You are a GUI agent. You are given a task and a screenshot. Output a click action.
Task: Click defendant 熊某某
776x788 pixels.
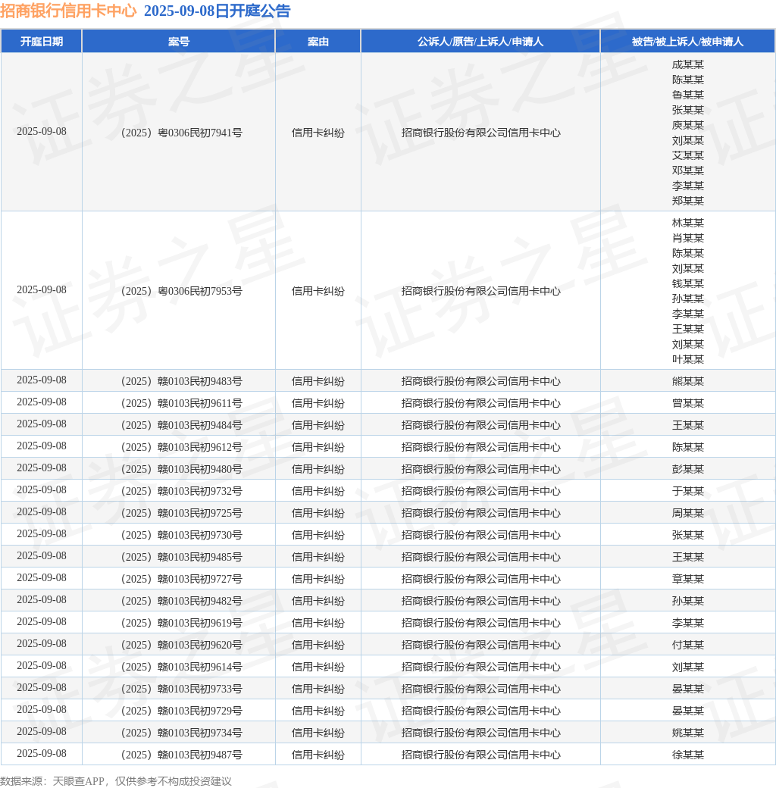(687, 381)
